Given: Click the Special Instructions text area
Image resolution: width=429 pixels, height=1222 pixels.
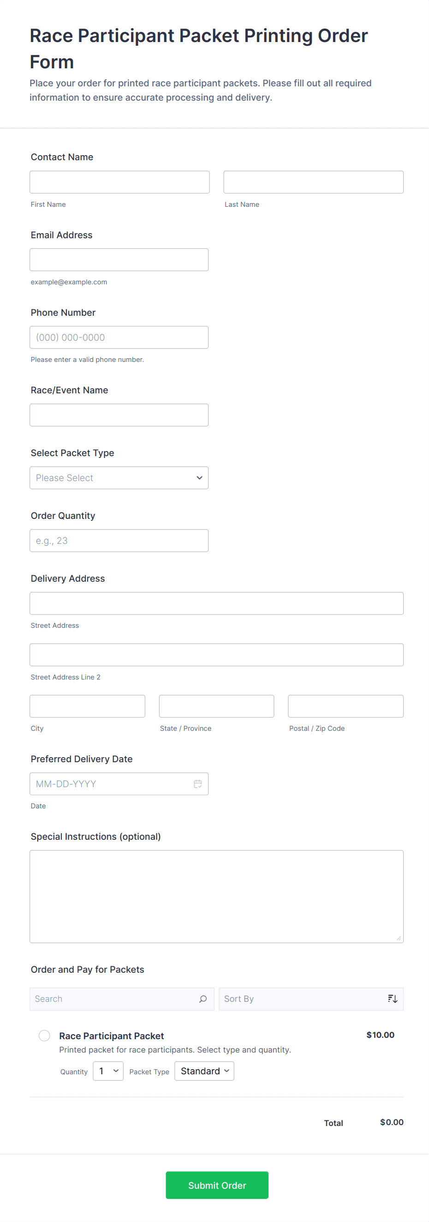Looking at the screenshot, I should coord(216,896).
